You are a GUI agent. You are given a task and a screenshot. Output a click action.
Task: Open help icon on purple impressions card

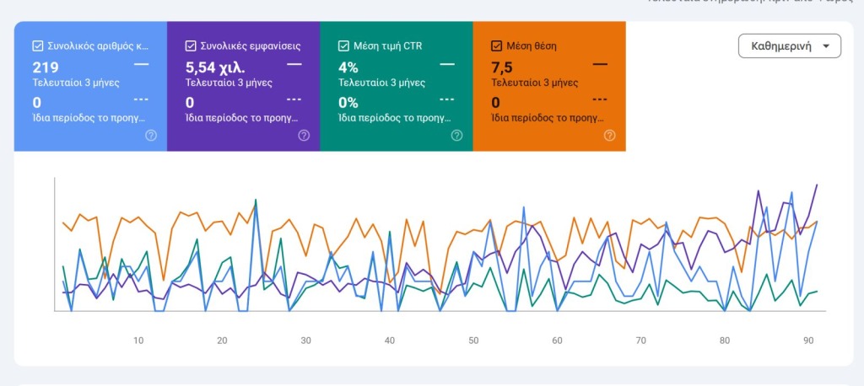(304, 136)
